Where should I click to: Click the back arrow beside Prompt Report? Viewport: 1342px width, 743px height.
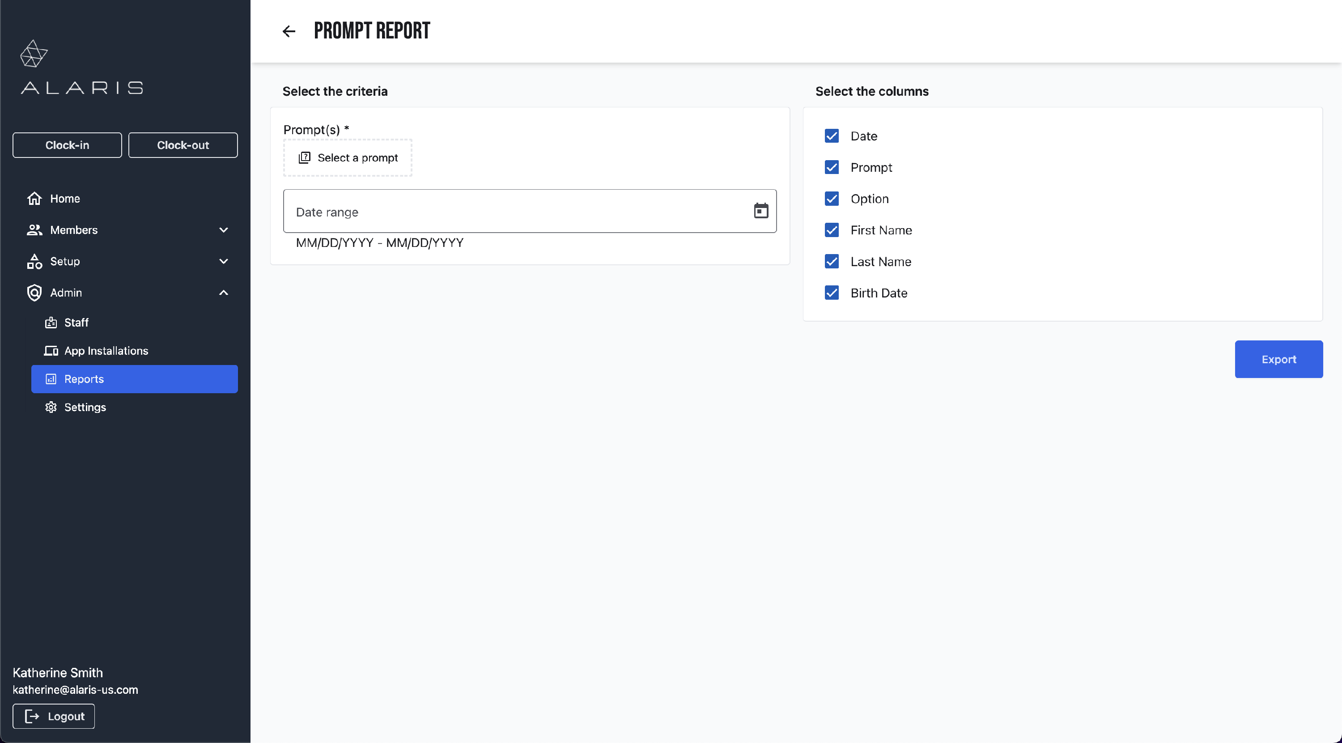pos(289,31)
